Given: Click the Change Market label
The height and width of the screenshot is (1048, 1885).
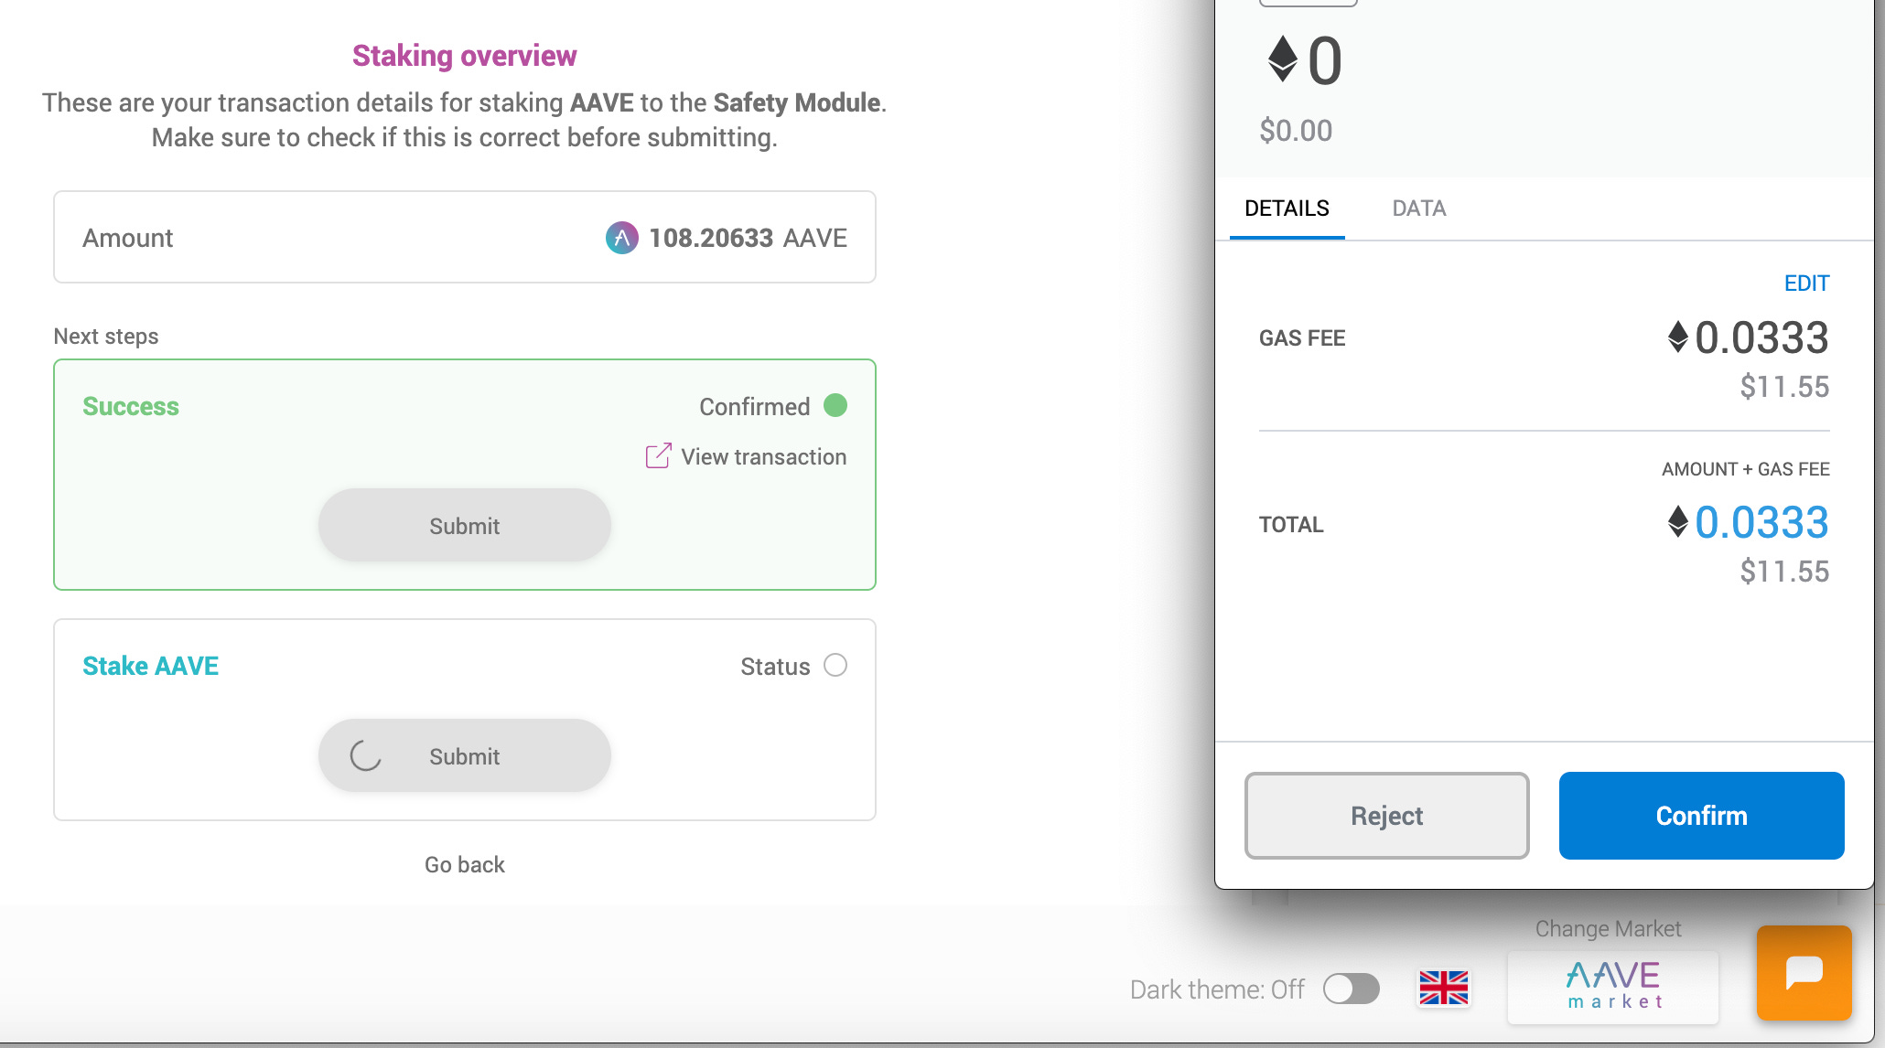Looking at the screenshot, I should click(1608, 928).
